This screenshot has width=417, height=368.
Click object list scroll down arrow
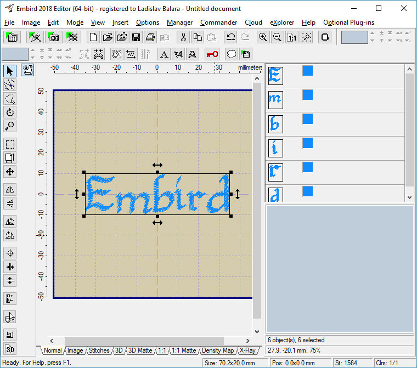point(409,197)
